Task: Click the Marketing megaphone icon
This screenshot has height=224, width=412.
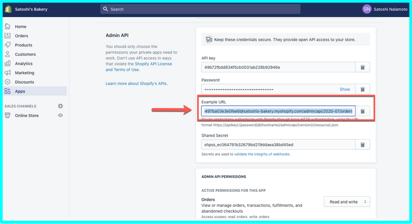Action: 8,72
